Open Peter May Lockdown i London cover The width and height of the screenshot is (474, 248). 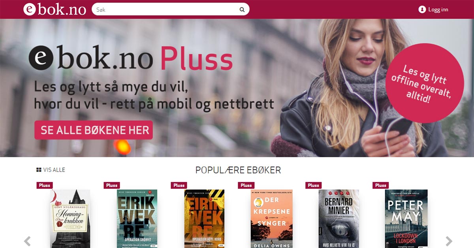point(406,219)
